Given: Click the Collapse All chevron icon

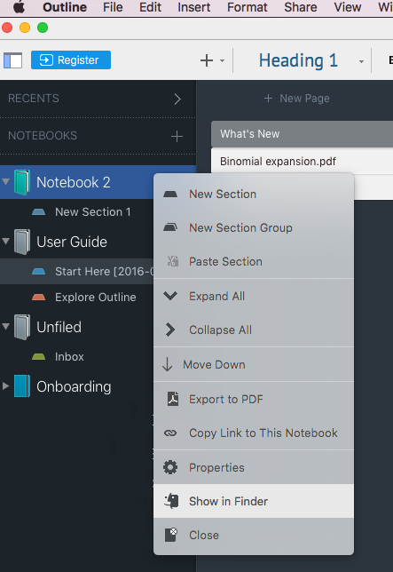Looking at the screenshot, I should (x=170, y=330).
